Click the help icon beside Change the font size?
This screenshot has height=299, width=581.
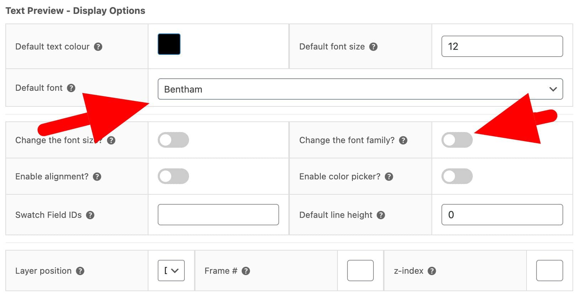coord(111,140)
